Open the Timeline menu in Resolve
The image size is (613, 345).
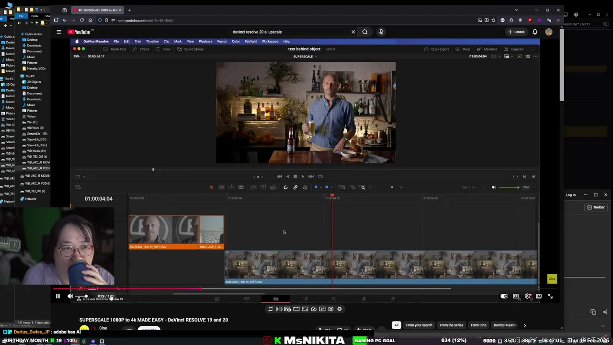[x=152, y=41]
